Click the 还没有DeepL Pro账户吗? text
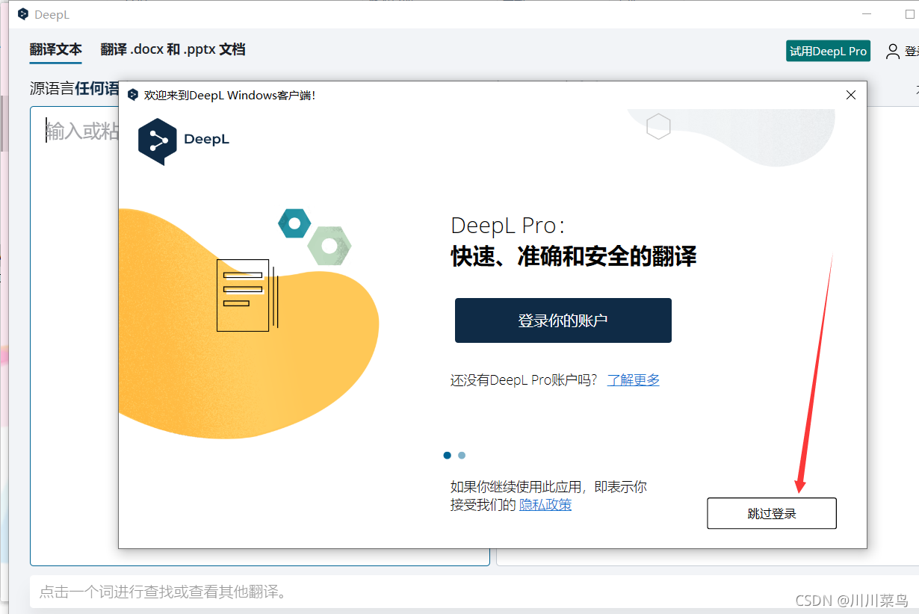 pos(525,379)
